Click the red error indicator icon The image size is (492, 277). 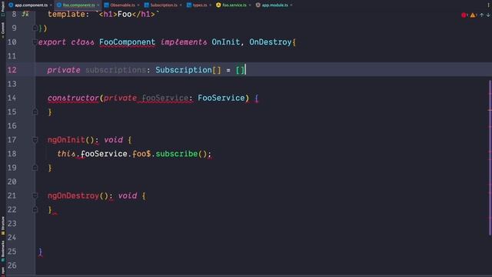pos(464,15)
